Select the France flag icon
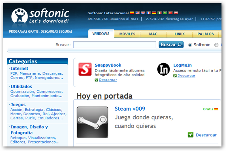226x151 pixels. [x=148, y=13]
